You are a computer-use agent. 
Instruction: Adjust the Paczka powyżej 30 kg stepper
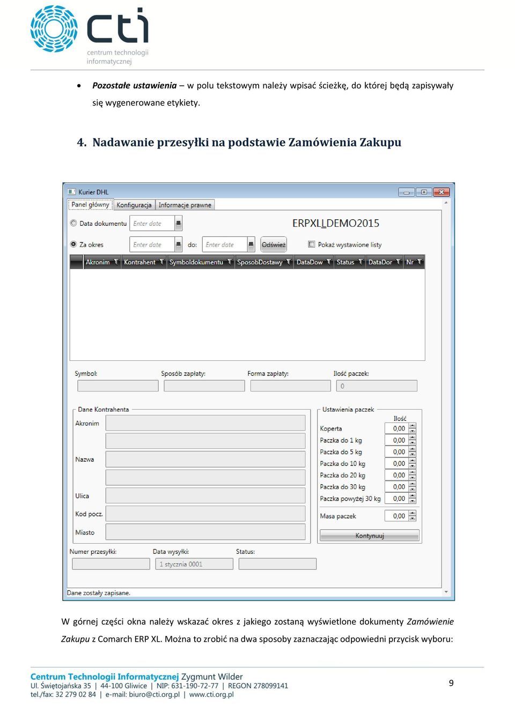[413, 499]
